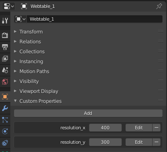Viewport: 167px width, 152px height.
Task: Edit the resolution_y property
Action: (139, 142)
